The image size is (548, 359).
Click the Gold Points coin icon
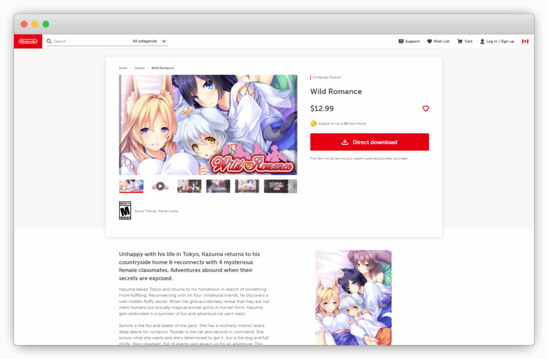(314, 124)
